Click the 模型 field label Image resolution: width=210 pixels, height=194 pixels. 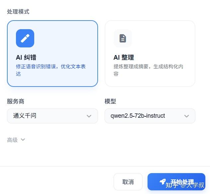click(x=110, y=101)
